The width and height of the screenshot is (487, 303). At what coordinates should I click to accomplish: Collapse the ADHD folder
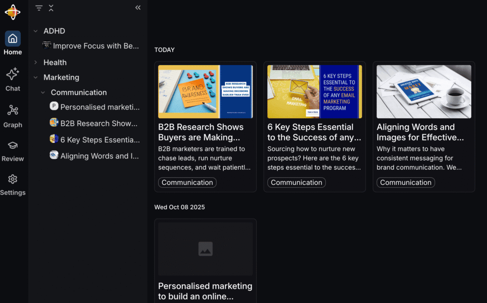(x=35, y=31)
